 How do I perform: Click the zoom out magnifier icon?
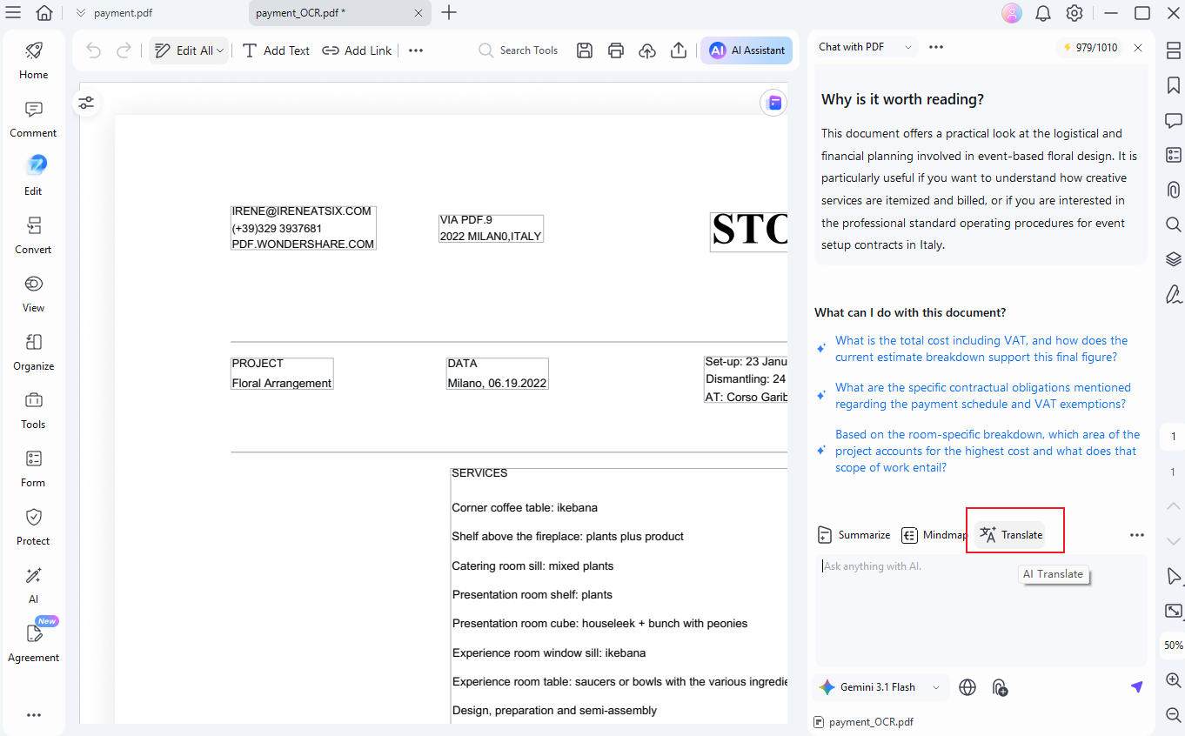click(x=1173, y=715)
